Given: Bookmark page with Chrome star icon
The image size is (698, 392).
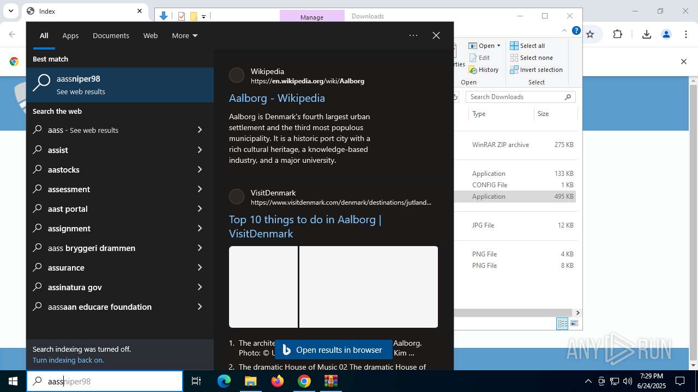Looking at the screenshot, I should click(590, 34).
